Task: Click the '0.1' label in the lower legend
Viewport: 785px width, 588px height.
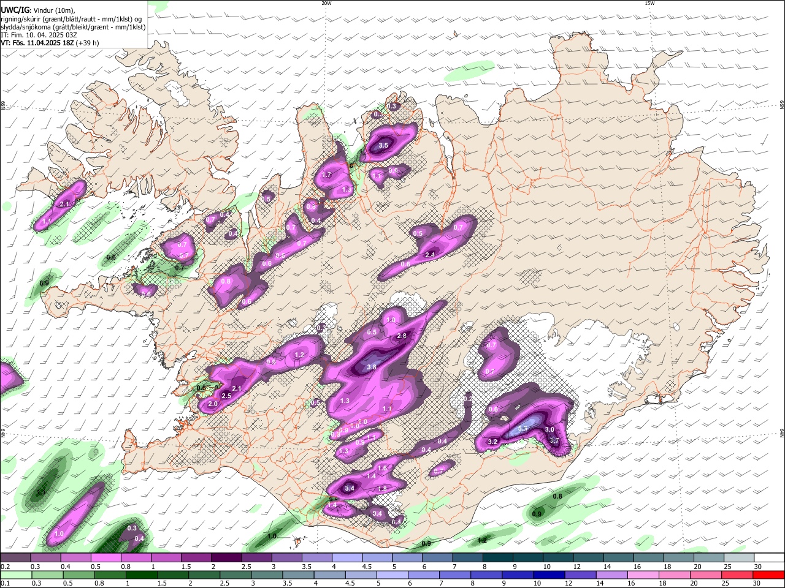Action: click(x=4, y=584)
